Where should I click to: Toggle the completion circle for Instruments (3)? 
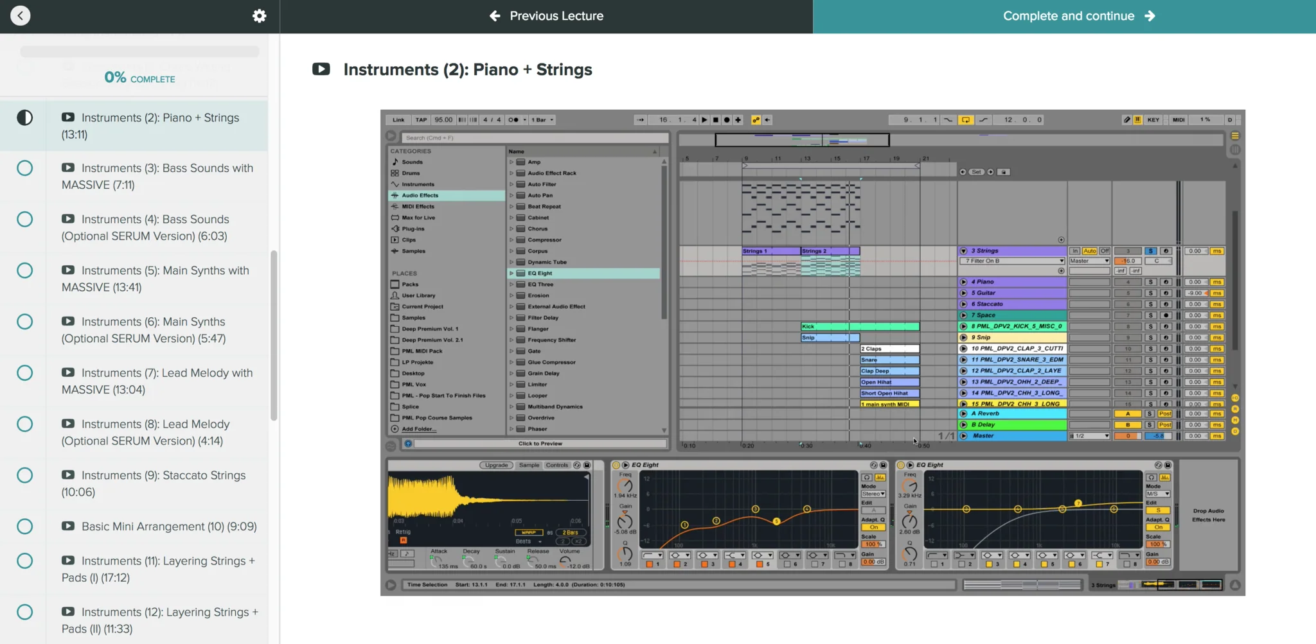(x=24, y=168)
